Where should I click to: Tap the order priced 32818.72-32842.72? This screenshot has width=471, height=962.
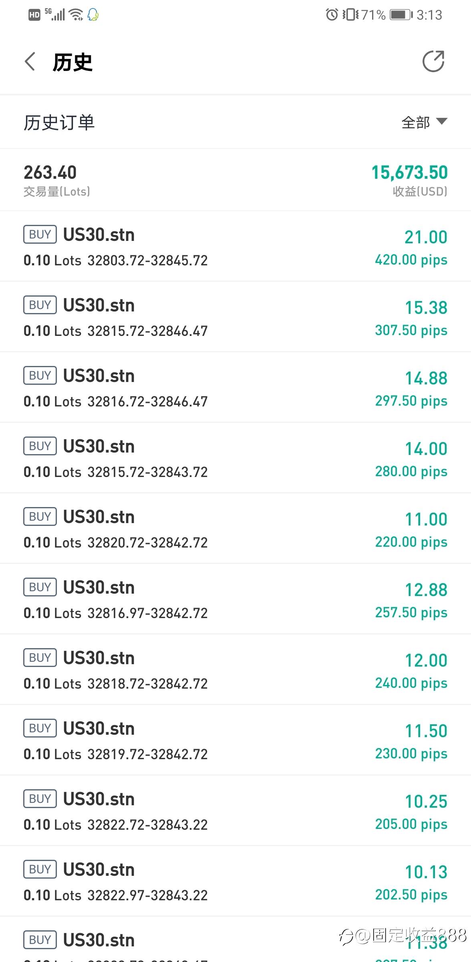[235, 670]
